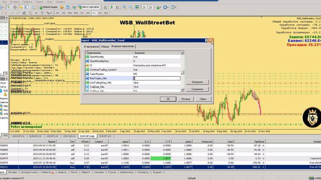Open the Журнал terminal tab

[157, 172]
